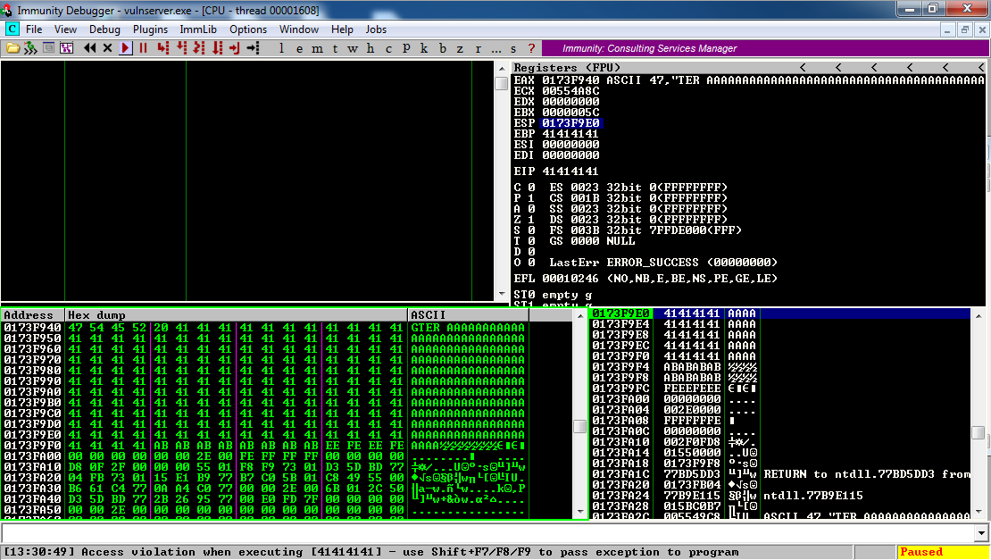The height and width of the screenshot is (560, 991).
Task: Click the Trace into icon
Action: click(x=199, y=48)
